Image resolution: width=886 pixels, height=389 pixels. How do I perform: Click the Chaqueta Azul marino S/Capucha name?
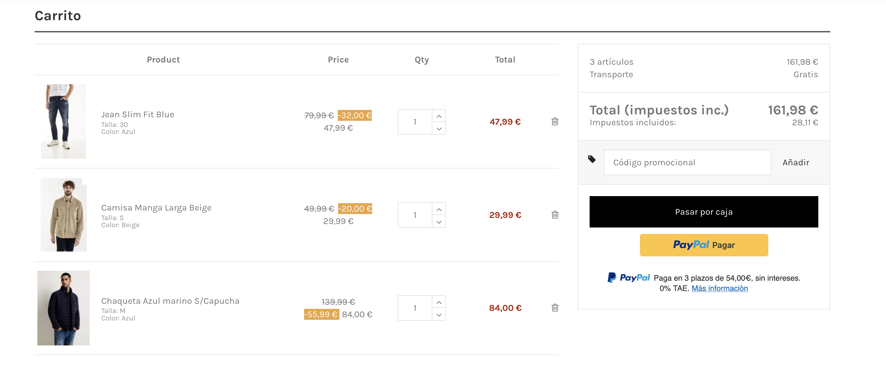[170, 301]
